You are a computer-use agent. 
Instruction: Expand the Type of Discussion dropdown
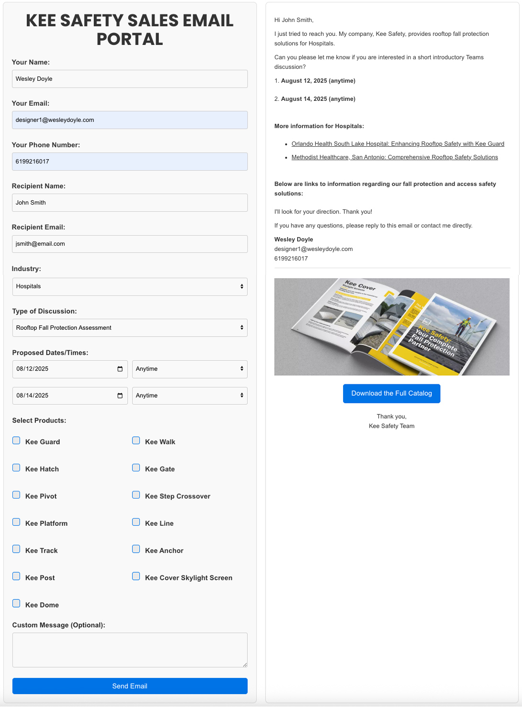(130, 328)
